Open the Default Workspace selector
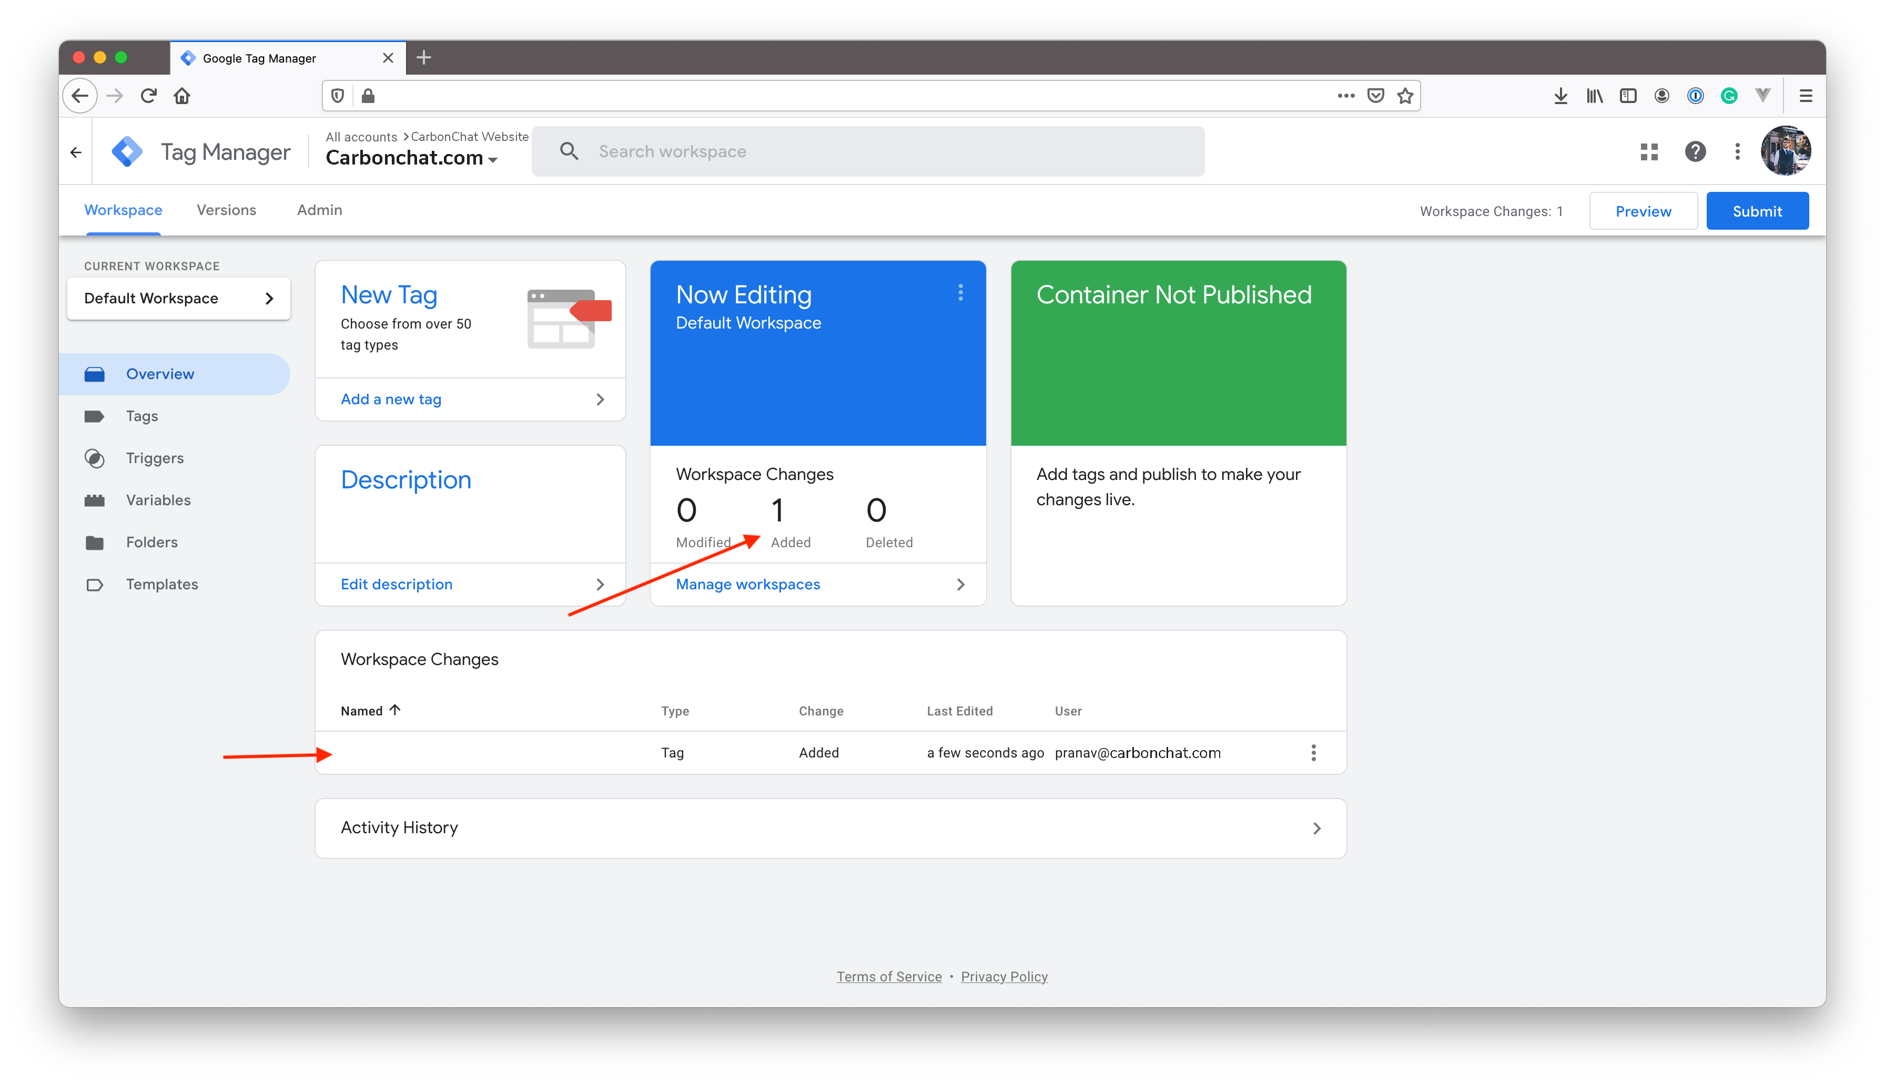Image resolution: width=1885 pixels, height=1085 pixels. click(178, 298)
